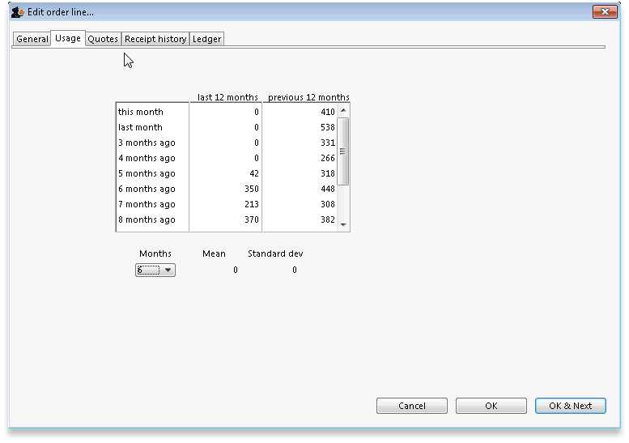Viewport: 629px width, 443px height.
Task: Open the Receipt history tab
Action: click(155, 39)
